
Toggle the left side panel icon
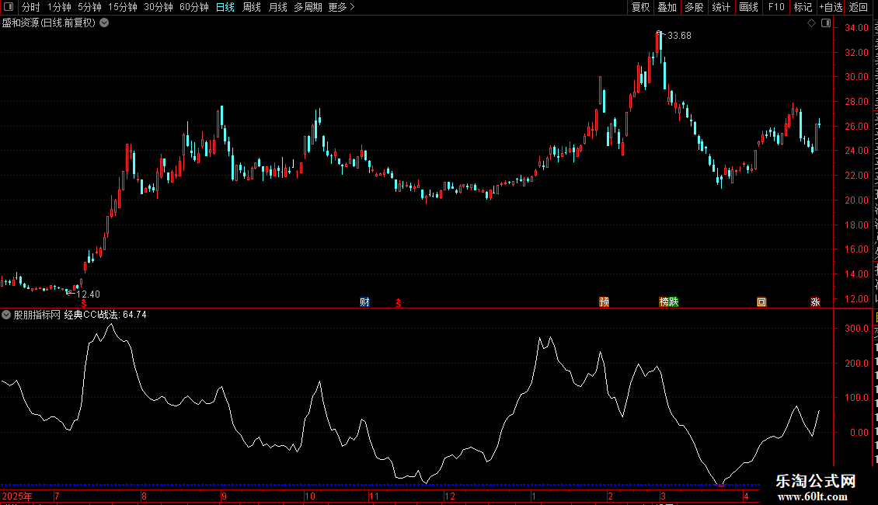9,7
